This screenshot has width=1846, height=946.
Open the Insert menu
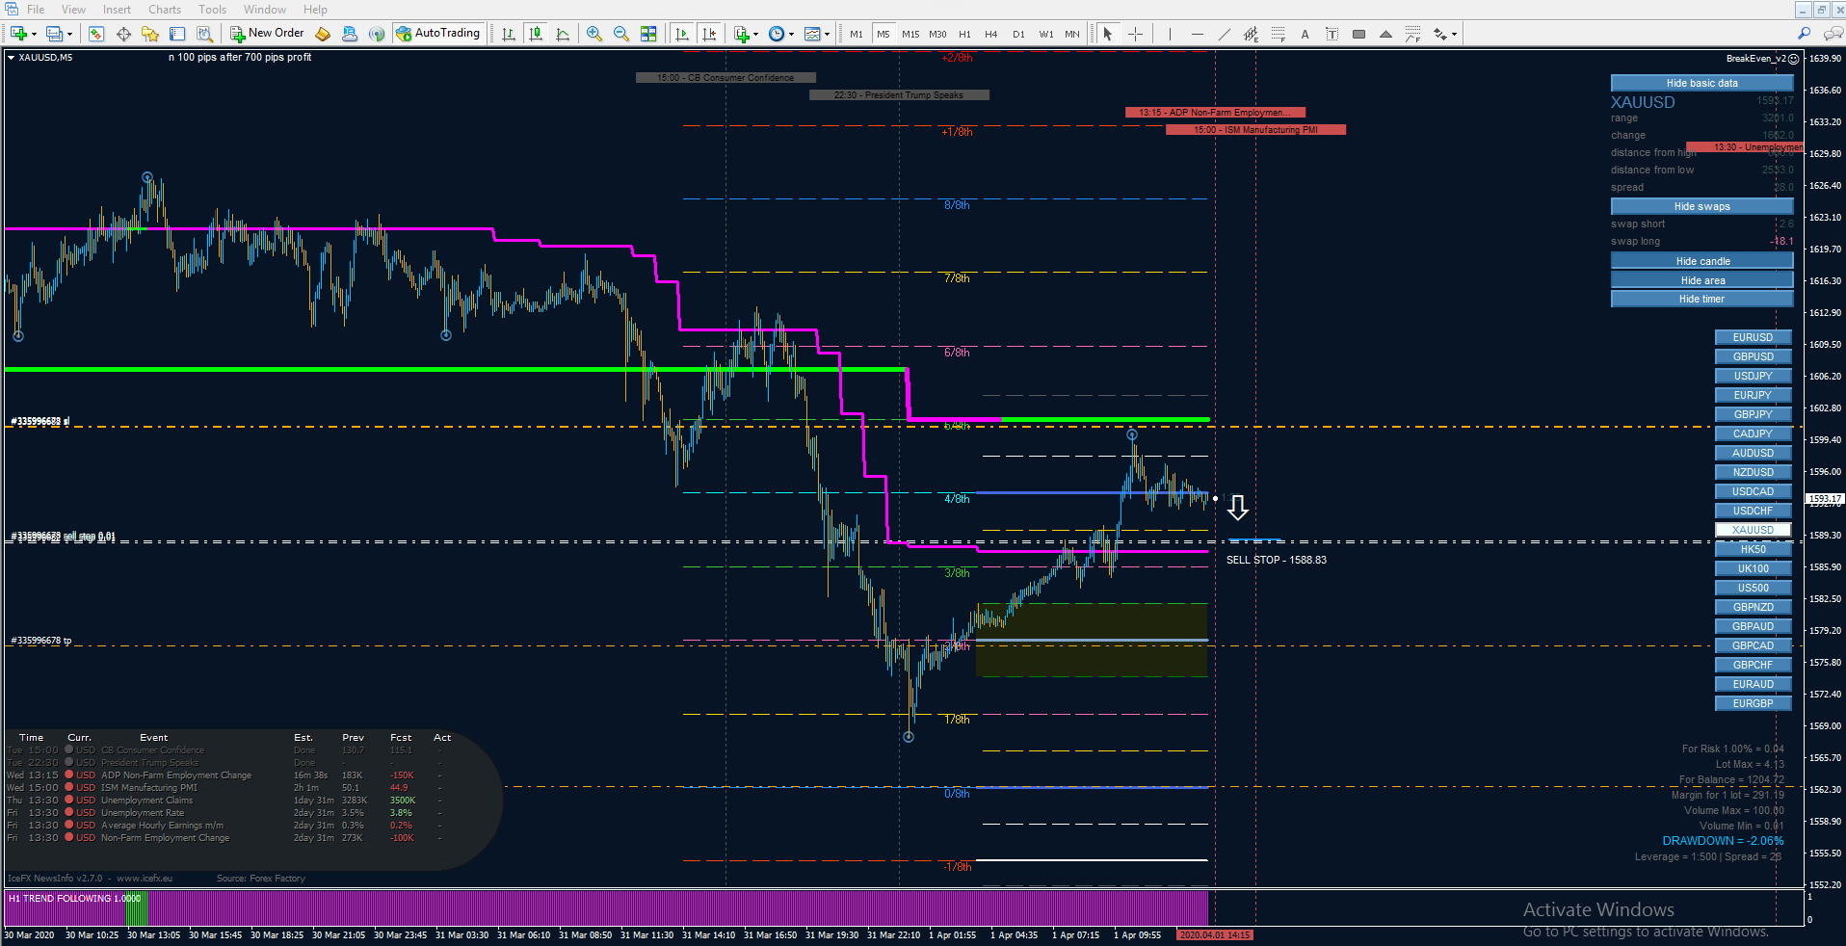117,10
